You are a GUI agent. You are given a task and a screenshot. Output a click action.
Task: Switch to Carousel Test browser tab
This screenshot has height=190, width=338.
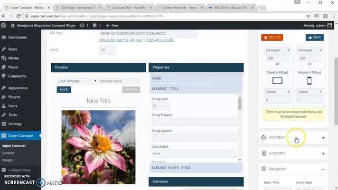pyautogui.click(x=129, y=7)
